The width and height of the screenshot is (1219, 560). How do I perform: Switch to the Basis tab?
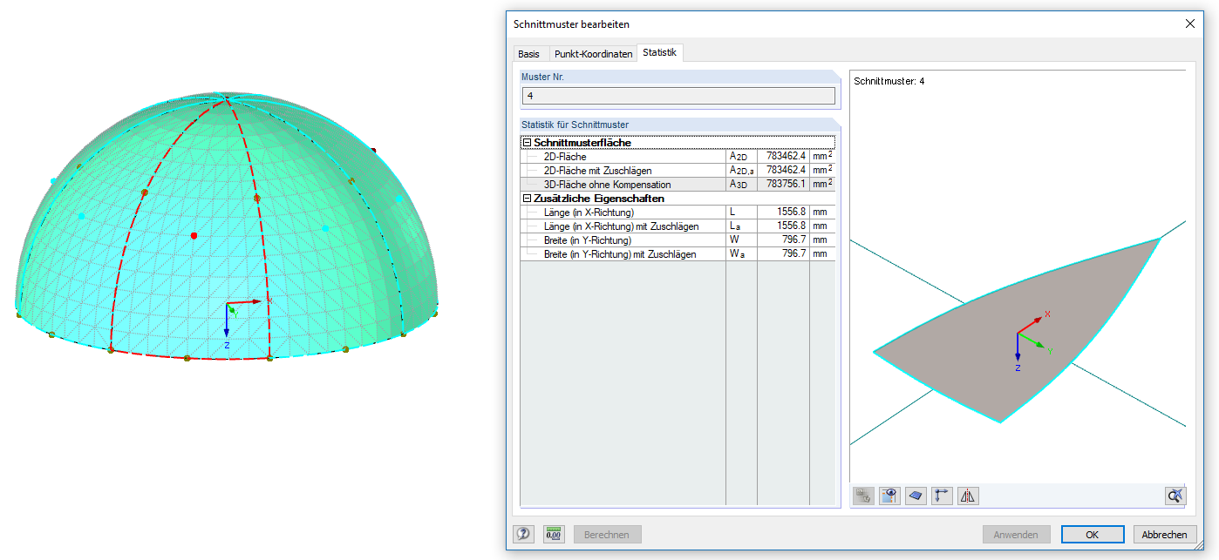click(529, 54)
